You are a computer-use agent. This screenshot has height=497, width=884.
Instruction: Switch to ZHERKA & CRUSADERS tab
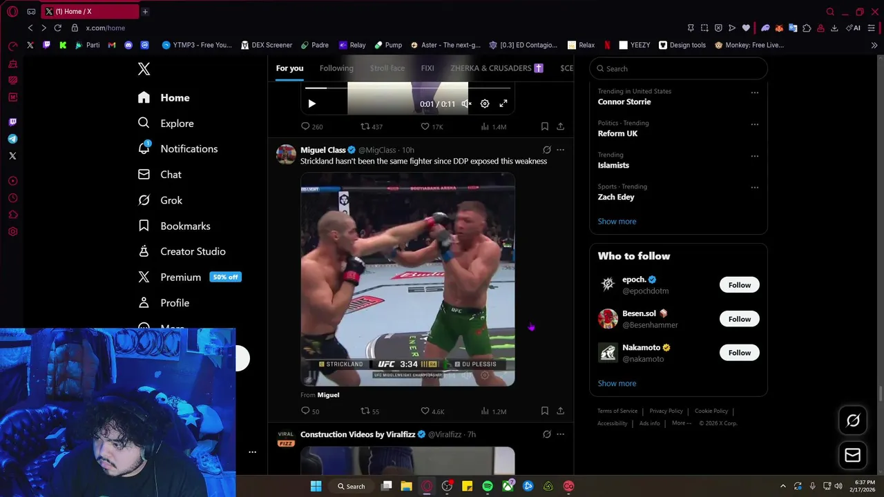coord(497,68)
